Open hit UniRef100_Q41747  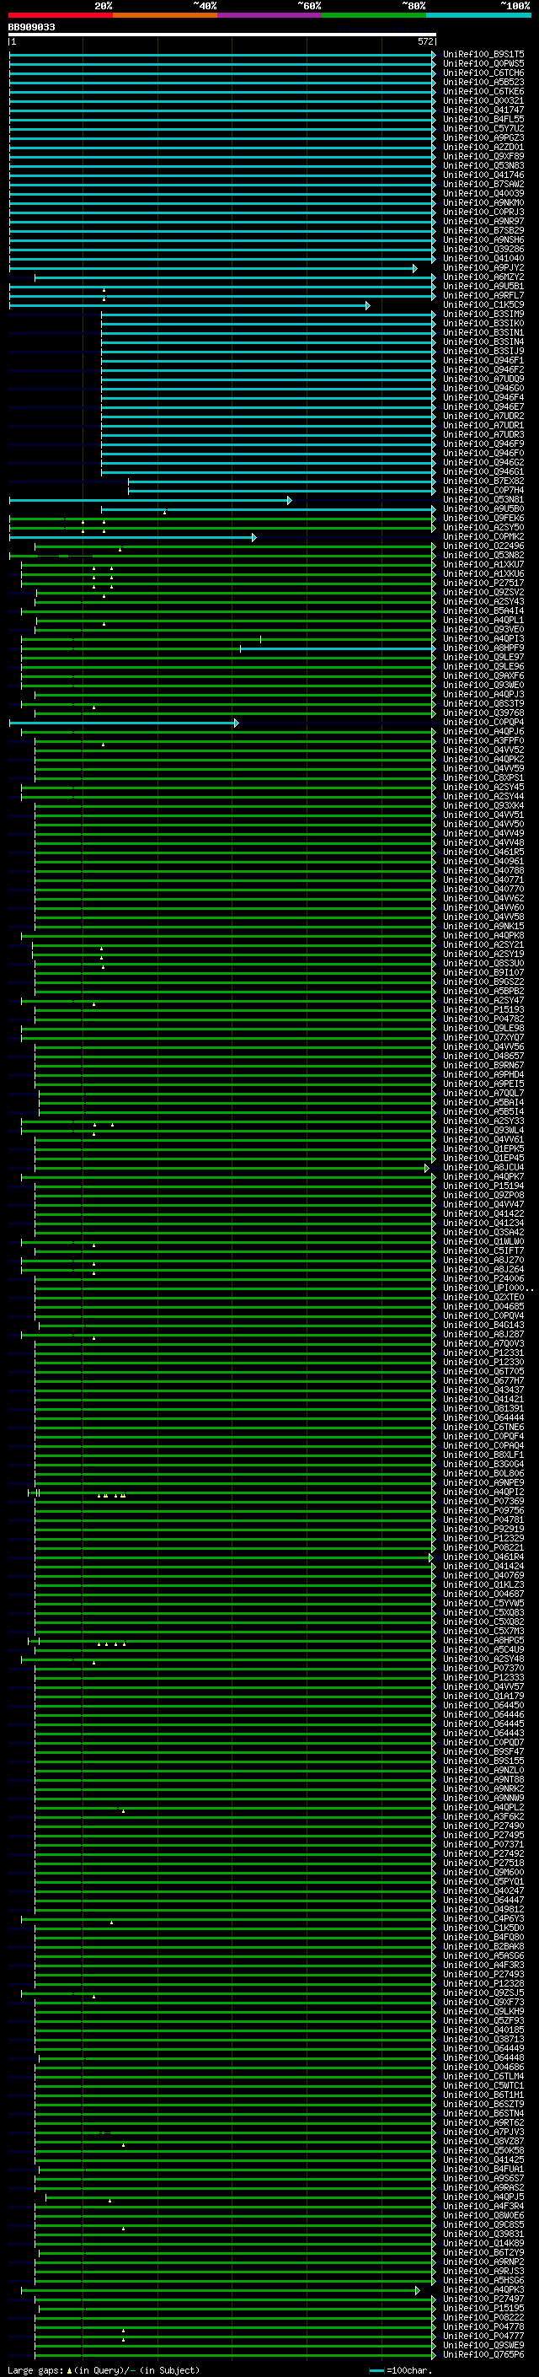point(483,110)
